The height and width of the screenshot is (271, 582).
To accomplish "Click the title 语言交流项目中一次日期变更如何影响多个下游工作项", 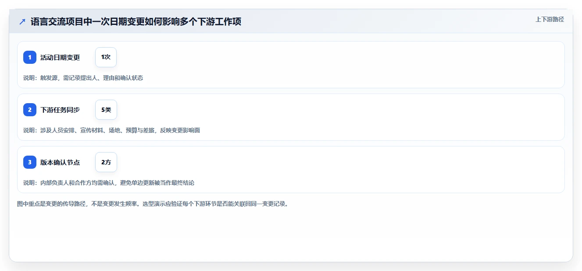I will [x=136, y=21].
